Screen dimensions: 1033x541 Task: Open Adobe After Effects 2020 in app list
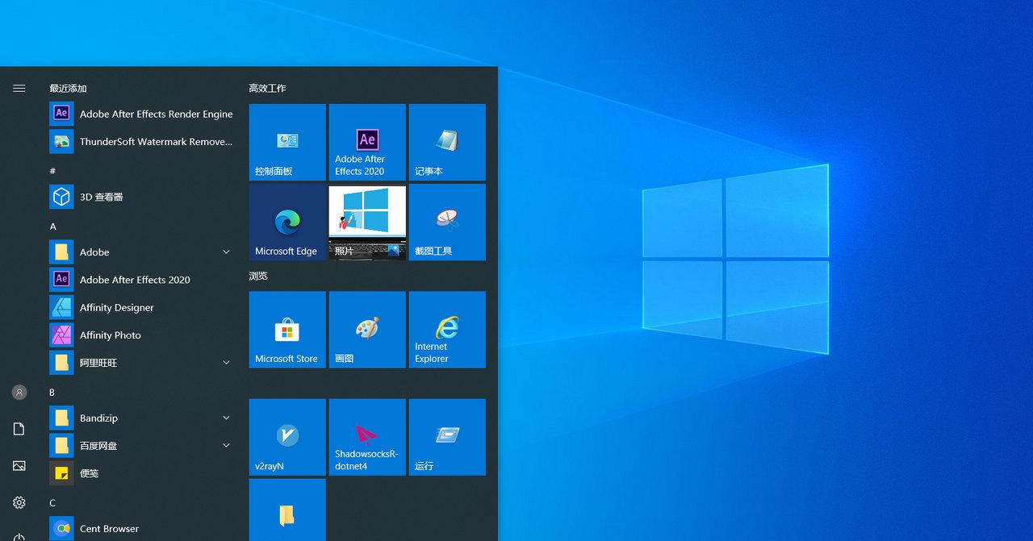[142, 280]
